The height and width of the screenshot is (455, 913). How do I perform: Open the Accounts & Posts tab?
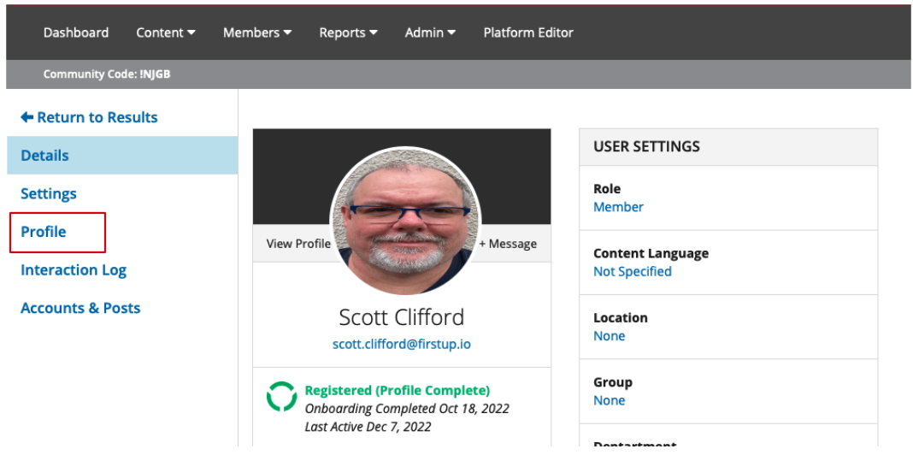pos(80,308)
